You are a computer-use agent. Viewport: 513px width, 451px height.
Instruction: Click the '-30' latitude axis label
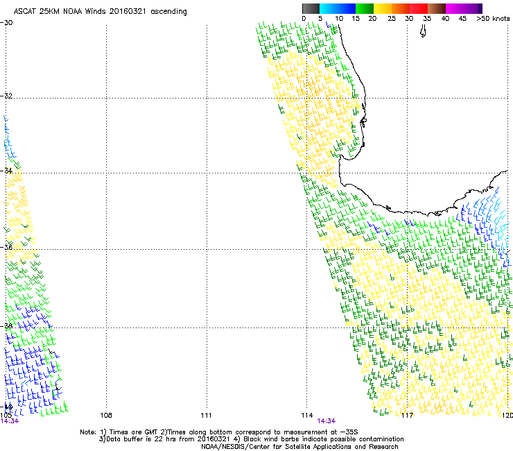(6, 23)
